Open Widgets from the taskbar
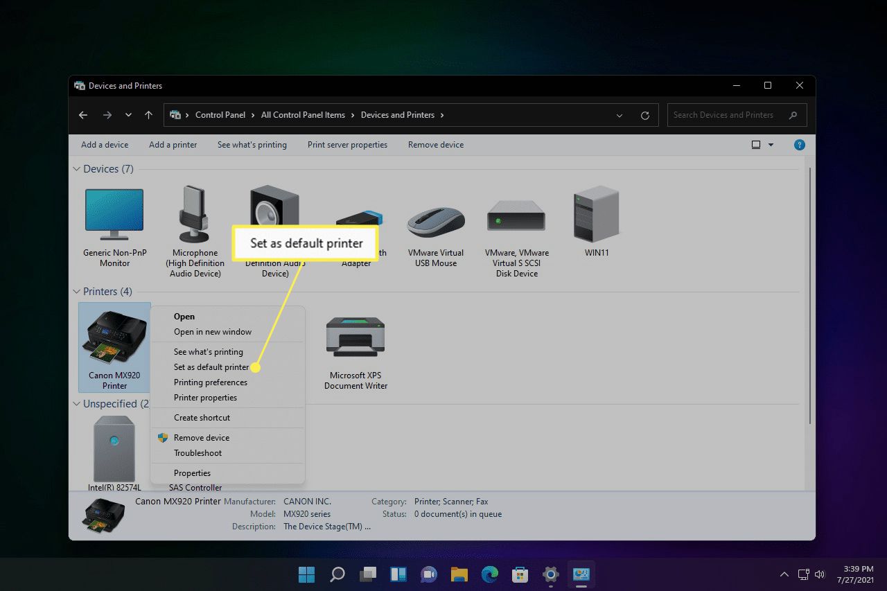 pos(398,574)
